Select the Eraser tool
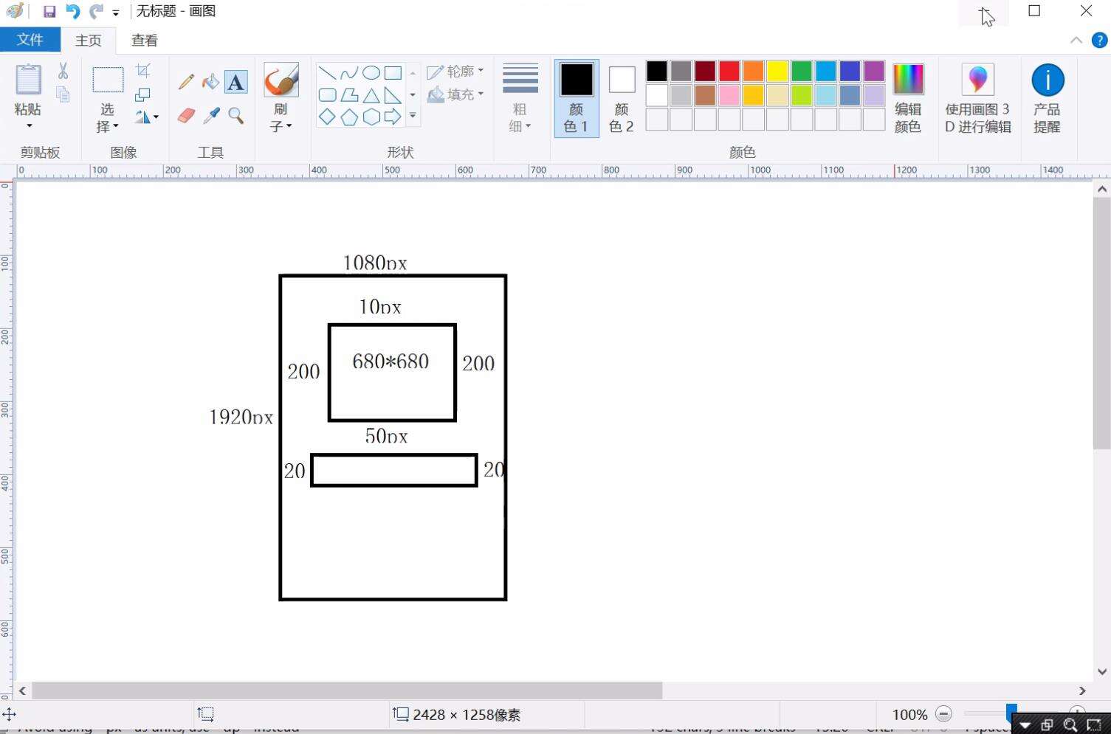The image size is (1111, 734). (x=186, y=116)
